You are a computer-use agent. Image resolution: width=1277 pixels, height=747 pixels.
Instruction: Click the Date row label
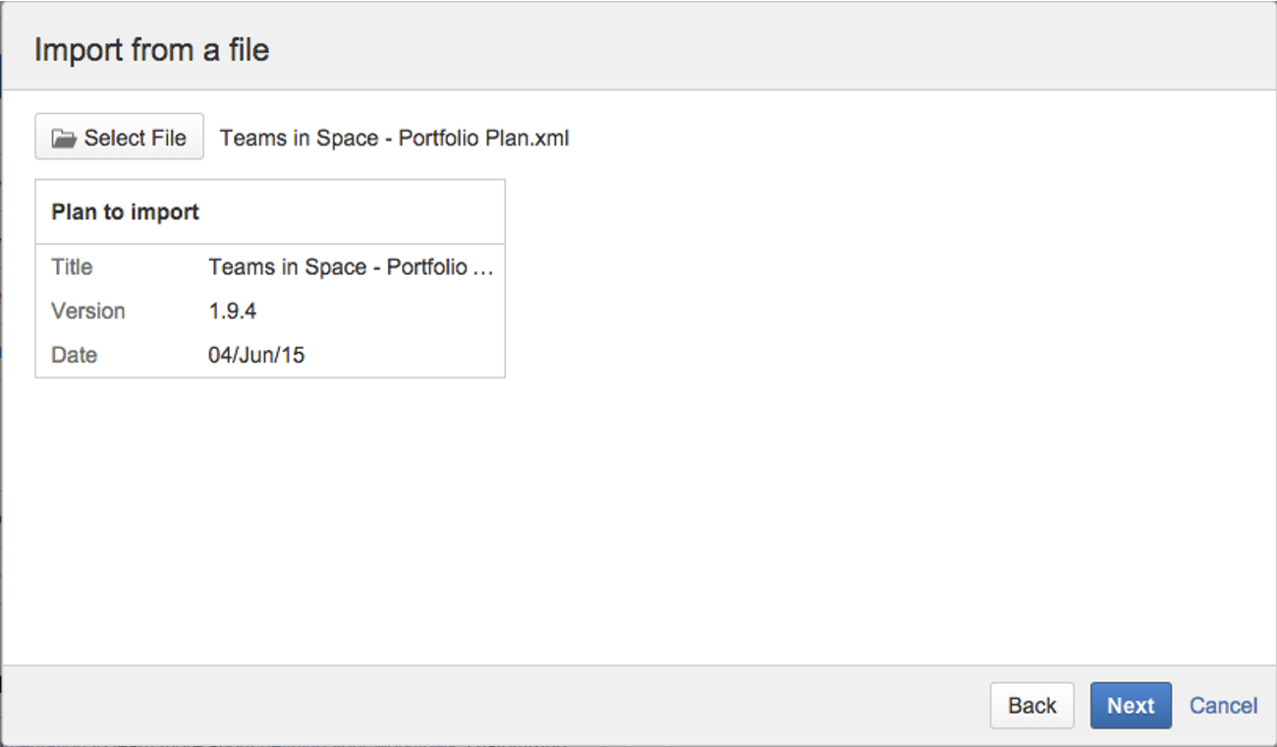[74, 355]
